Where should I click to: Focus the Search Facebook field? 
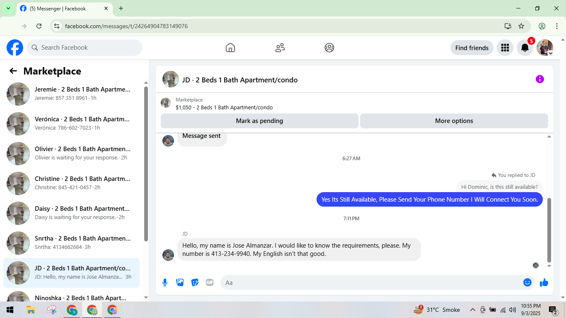point(85,48)
